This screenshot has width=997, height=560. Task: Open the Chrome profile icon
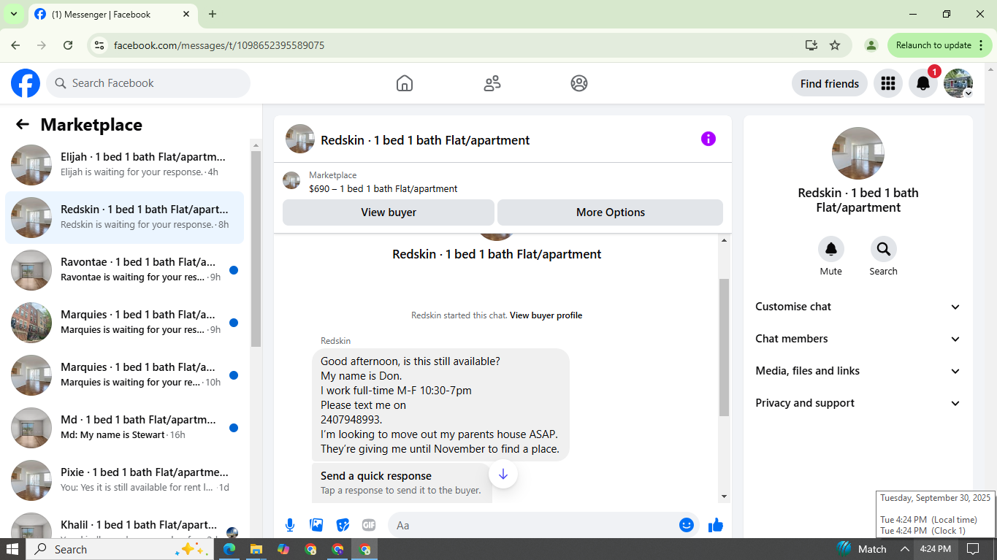tap(871, 45)
